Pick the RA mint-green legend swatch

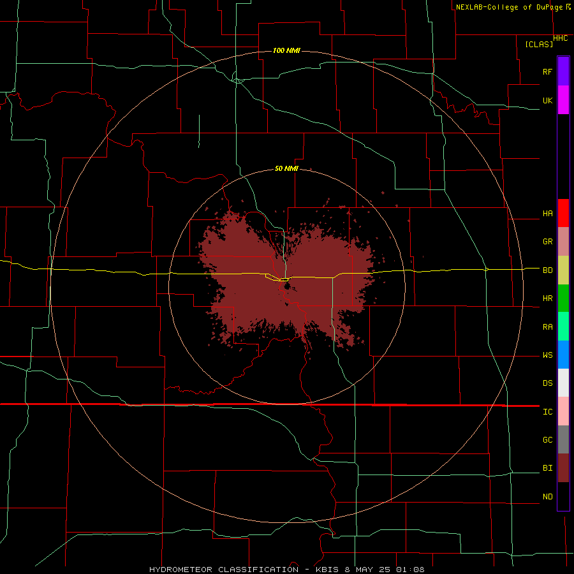(563, 327)
